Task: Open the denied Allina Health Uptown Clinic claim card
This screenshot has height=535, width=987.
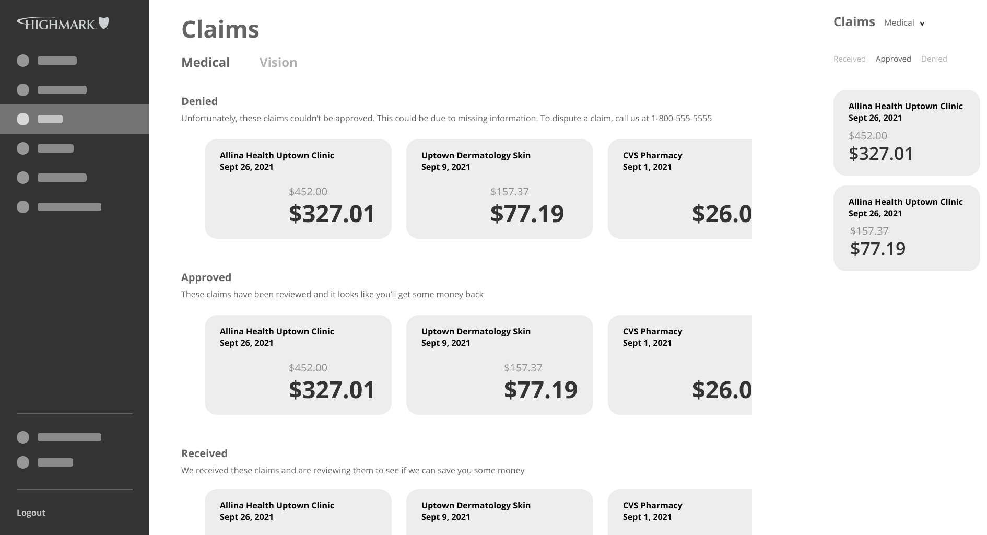Action: (298, 189)
